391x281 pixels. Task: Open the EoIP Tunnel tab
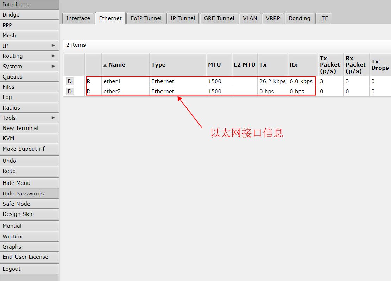tap(146, 18)
